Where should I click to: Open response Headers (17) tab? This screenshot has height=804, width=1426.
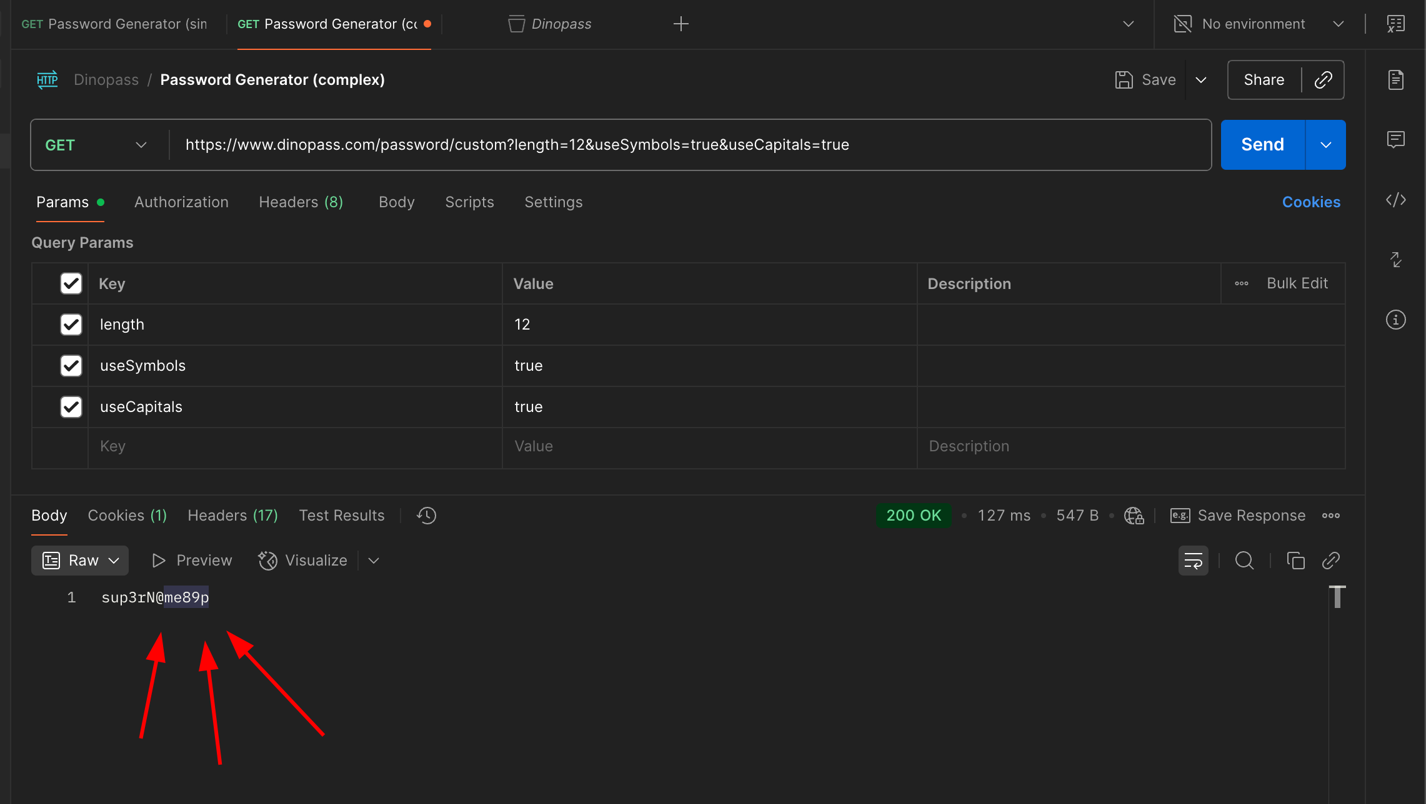tap(232, 516)
